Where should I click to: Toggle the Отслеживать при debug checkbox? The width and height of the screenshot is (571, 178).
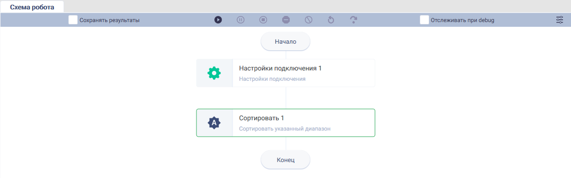pyautogui.click(x=424, y=20)
